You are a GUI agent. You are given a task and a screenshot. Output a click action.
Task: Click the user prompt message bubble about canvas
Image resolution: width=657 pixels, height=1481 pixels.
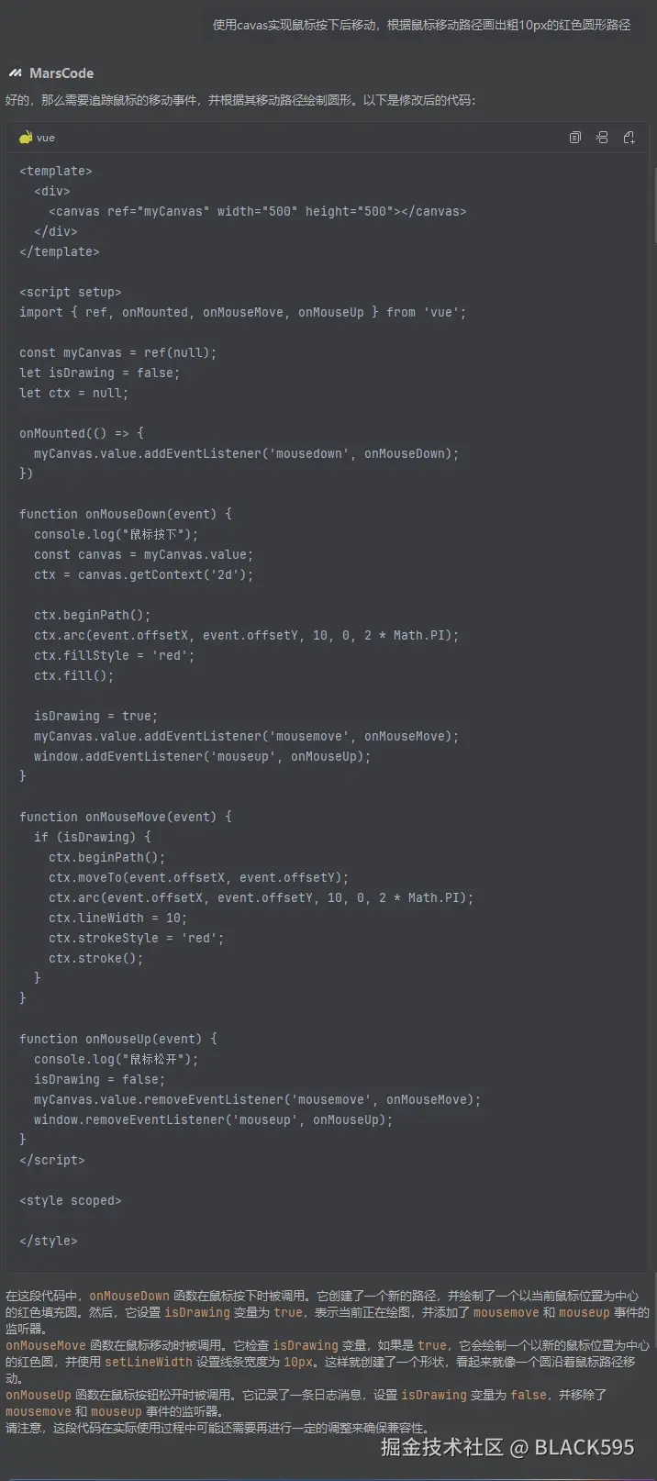pyautogui.click(x=422, y=25)
